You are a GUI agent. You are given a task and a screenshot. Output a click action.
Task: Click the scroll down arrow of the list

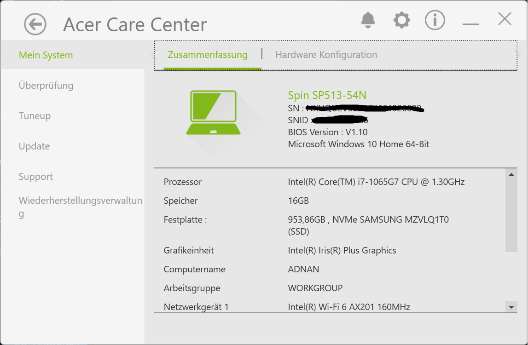tap(511, 307)
